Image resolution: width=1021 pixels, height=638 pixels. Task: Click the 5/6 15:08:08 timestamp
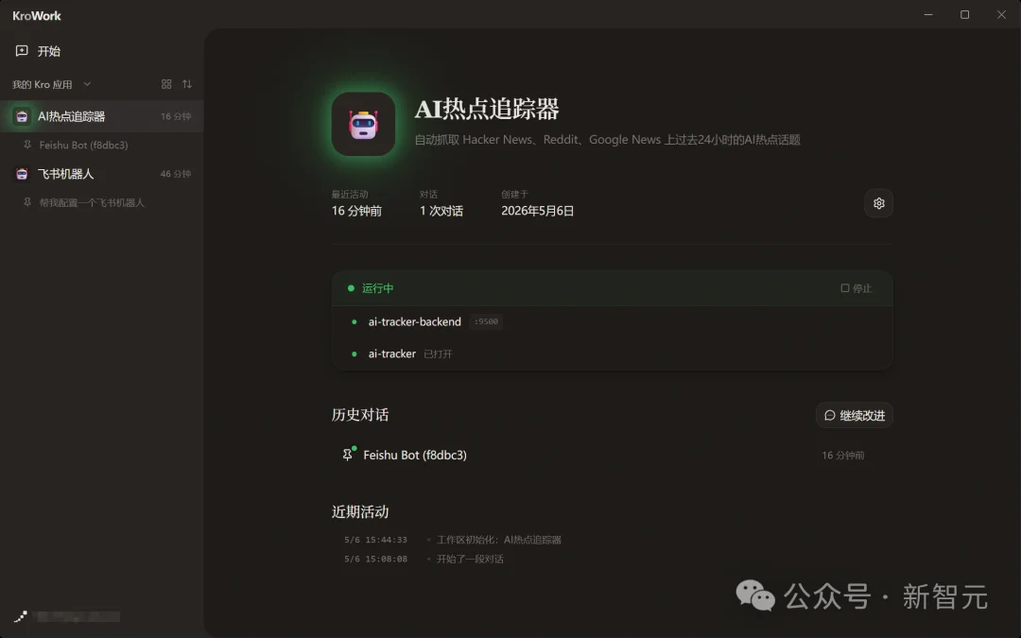coord(375,559)
